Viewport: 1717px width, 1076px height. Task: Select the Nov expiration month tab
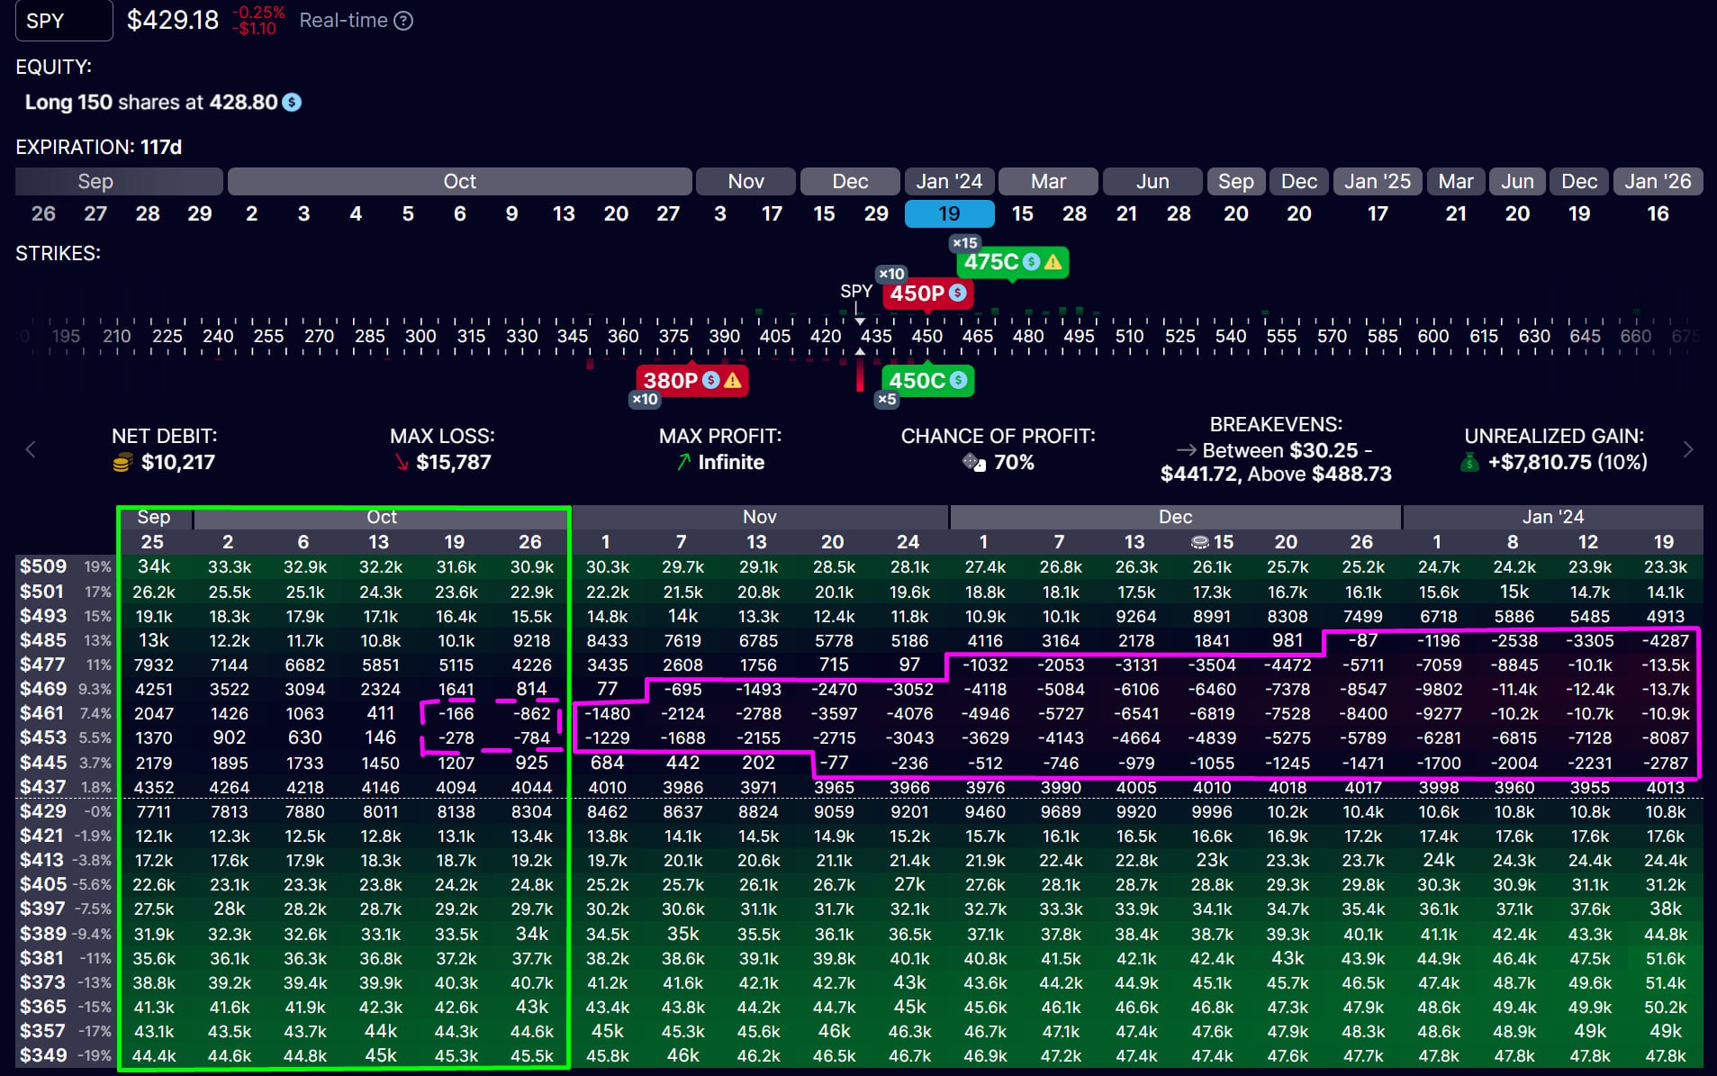click(746, 181)
